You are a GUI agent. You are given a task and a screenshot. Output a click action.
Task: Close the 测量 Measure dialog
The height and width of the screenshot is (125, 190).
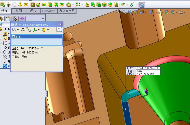(60, 25)
